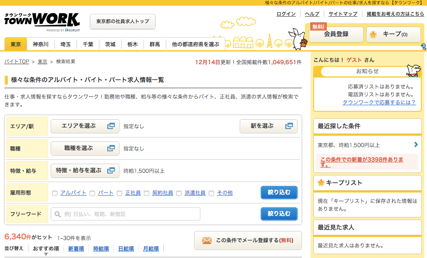Click the バイトTOP breadcrumb link

click(x=17, y=62)
